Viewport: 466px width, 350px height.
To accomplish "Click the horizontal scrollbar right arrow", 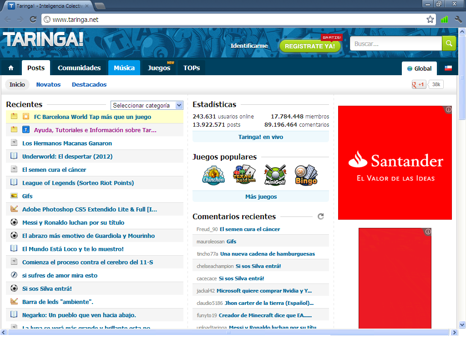I will [x=454, y=332].
